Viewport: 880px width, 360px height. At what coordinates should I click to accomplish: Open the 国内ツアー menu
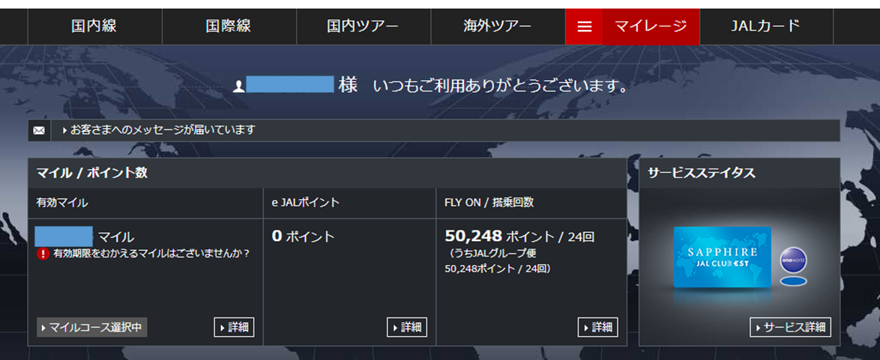(363, 26)
